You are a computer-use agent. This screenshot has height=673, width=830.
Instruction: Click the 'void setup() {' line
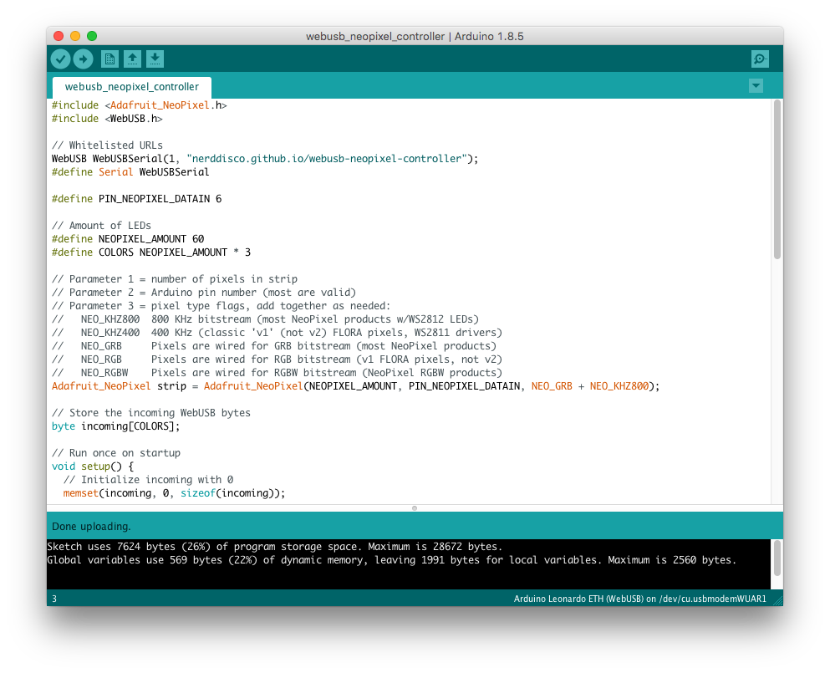click(93, 467)
